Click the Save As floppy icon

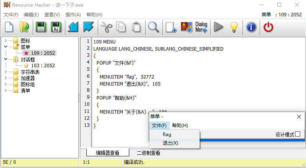[x=56, y=27]
